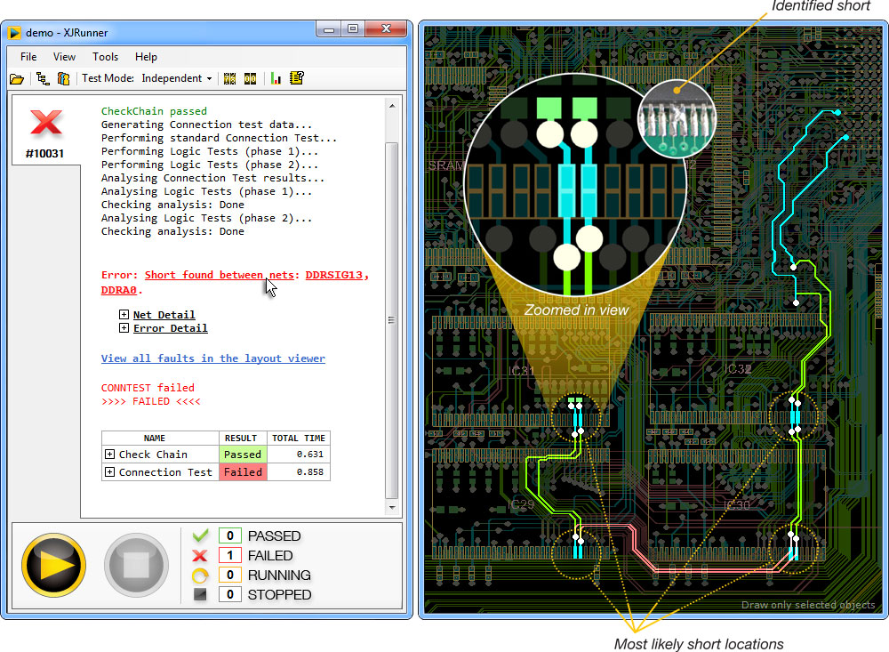The width and height of the screenshot is (889, 652).
Task: Open the Short found between nets link
Action: tap(220, 275)
